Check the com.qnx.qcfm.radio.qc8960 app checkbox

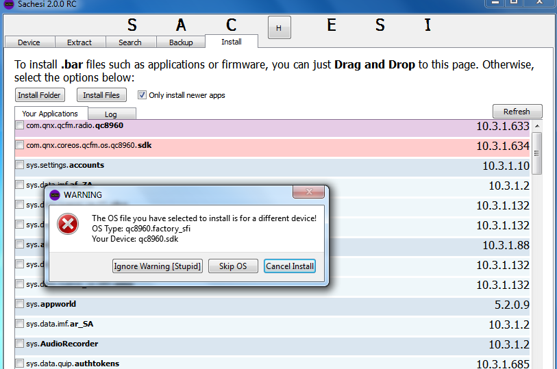19,126
